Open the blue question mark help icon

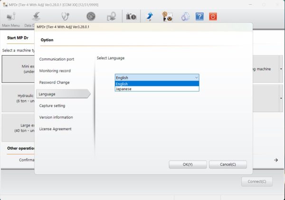[x=199, y=17]
